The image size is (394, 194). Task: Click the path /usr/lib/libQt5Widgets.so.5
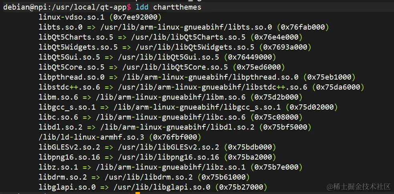195,47
